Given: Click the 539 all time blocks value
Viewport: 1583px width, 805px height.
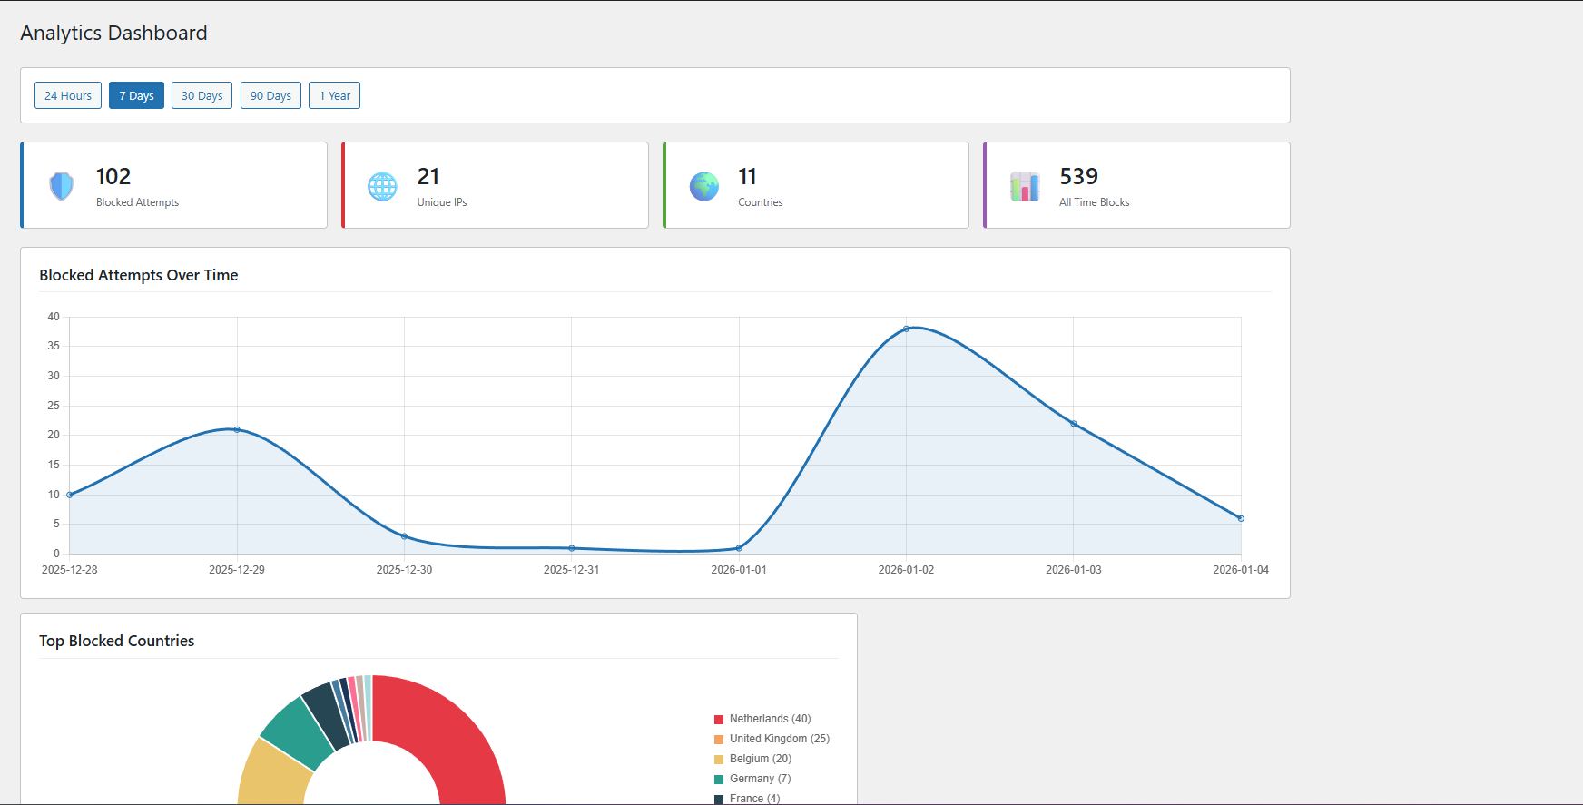Looking at the screenshot, I should pyautogui.click(x=1078, y=176).
